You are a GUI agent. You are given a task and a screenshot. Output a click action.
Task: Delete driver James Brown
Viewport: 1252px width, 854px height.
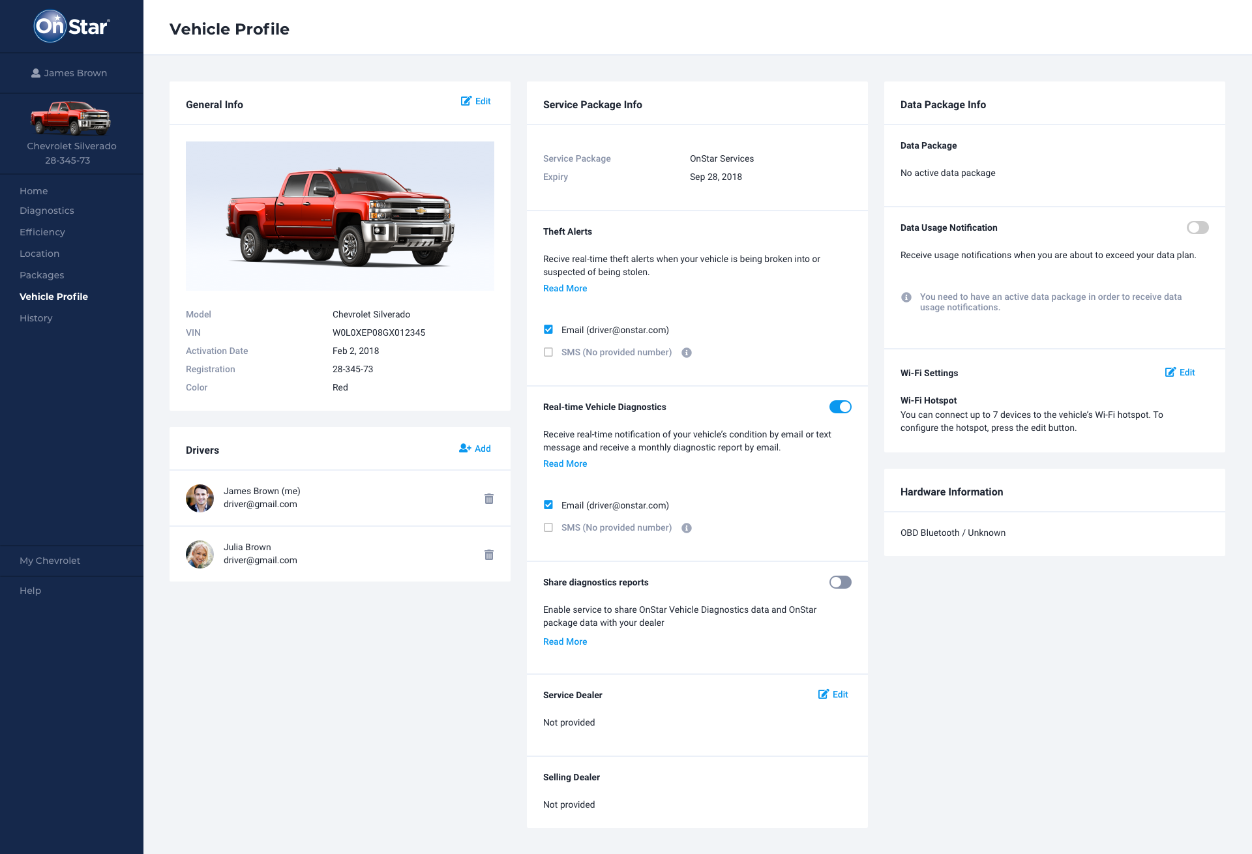[489, 499]
